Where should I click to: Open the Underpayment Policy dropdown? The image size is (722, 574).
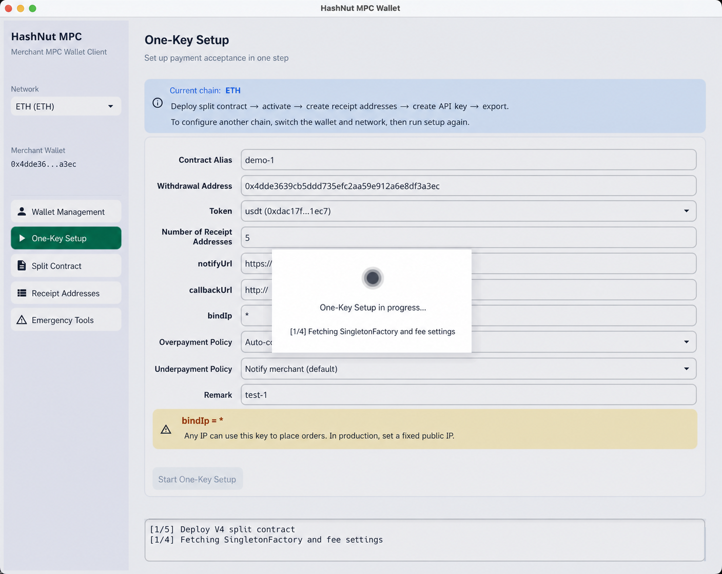tap(469, 369)
